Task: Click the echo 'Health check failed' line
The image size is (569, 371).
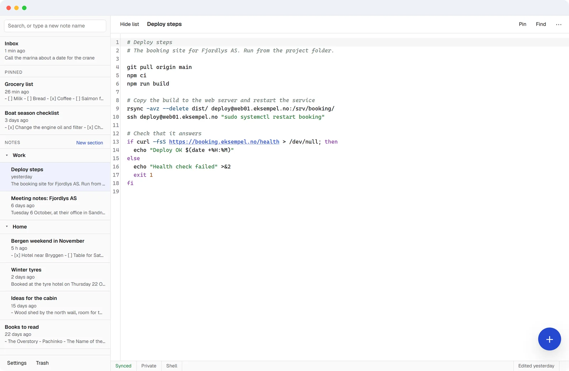Action: pos(182,167)
